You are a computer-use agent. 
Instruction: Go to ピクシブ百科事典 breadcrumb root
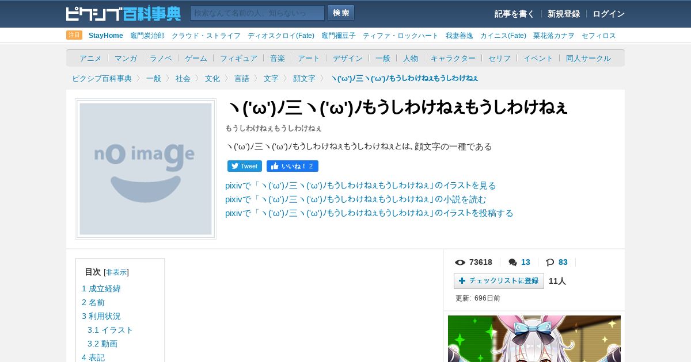(x=102, y=78)
